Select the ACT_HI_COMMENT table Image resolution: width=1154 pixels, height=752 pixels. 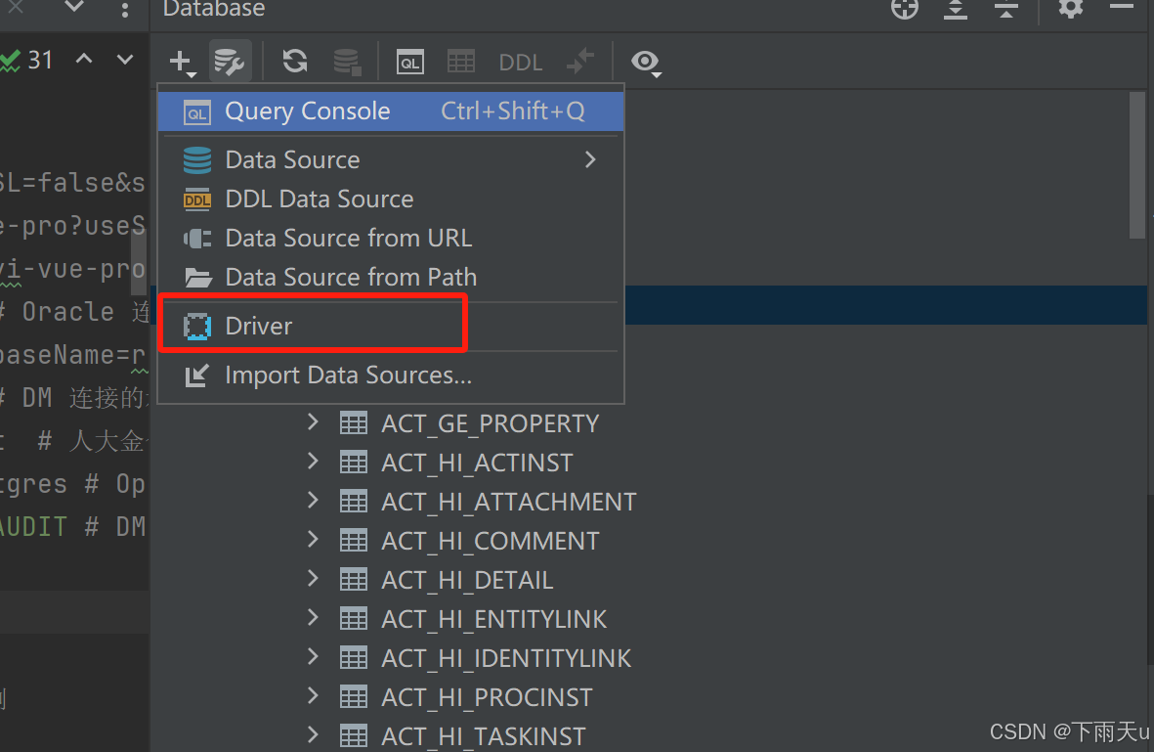491,541
